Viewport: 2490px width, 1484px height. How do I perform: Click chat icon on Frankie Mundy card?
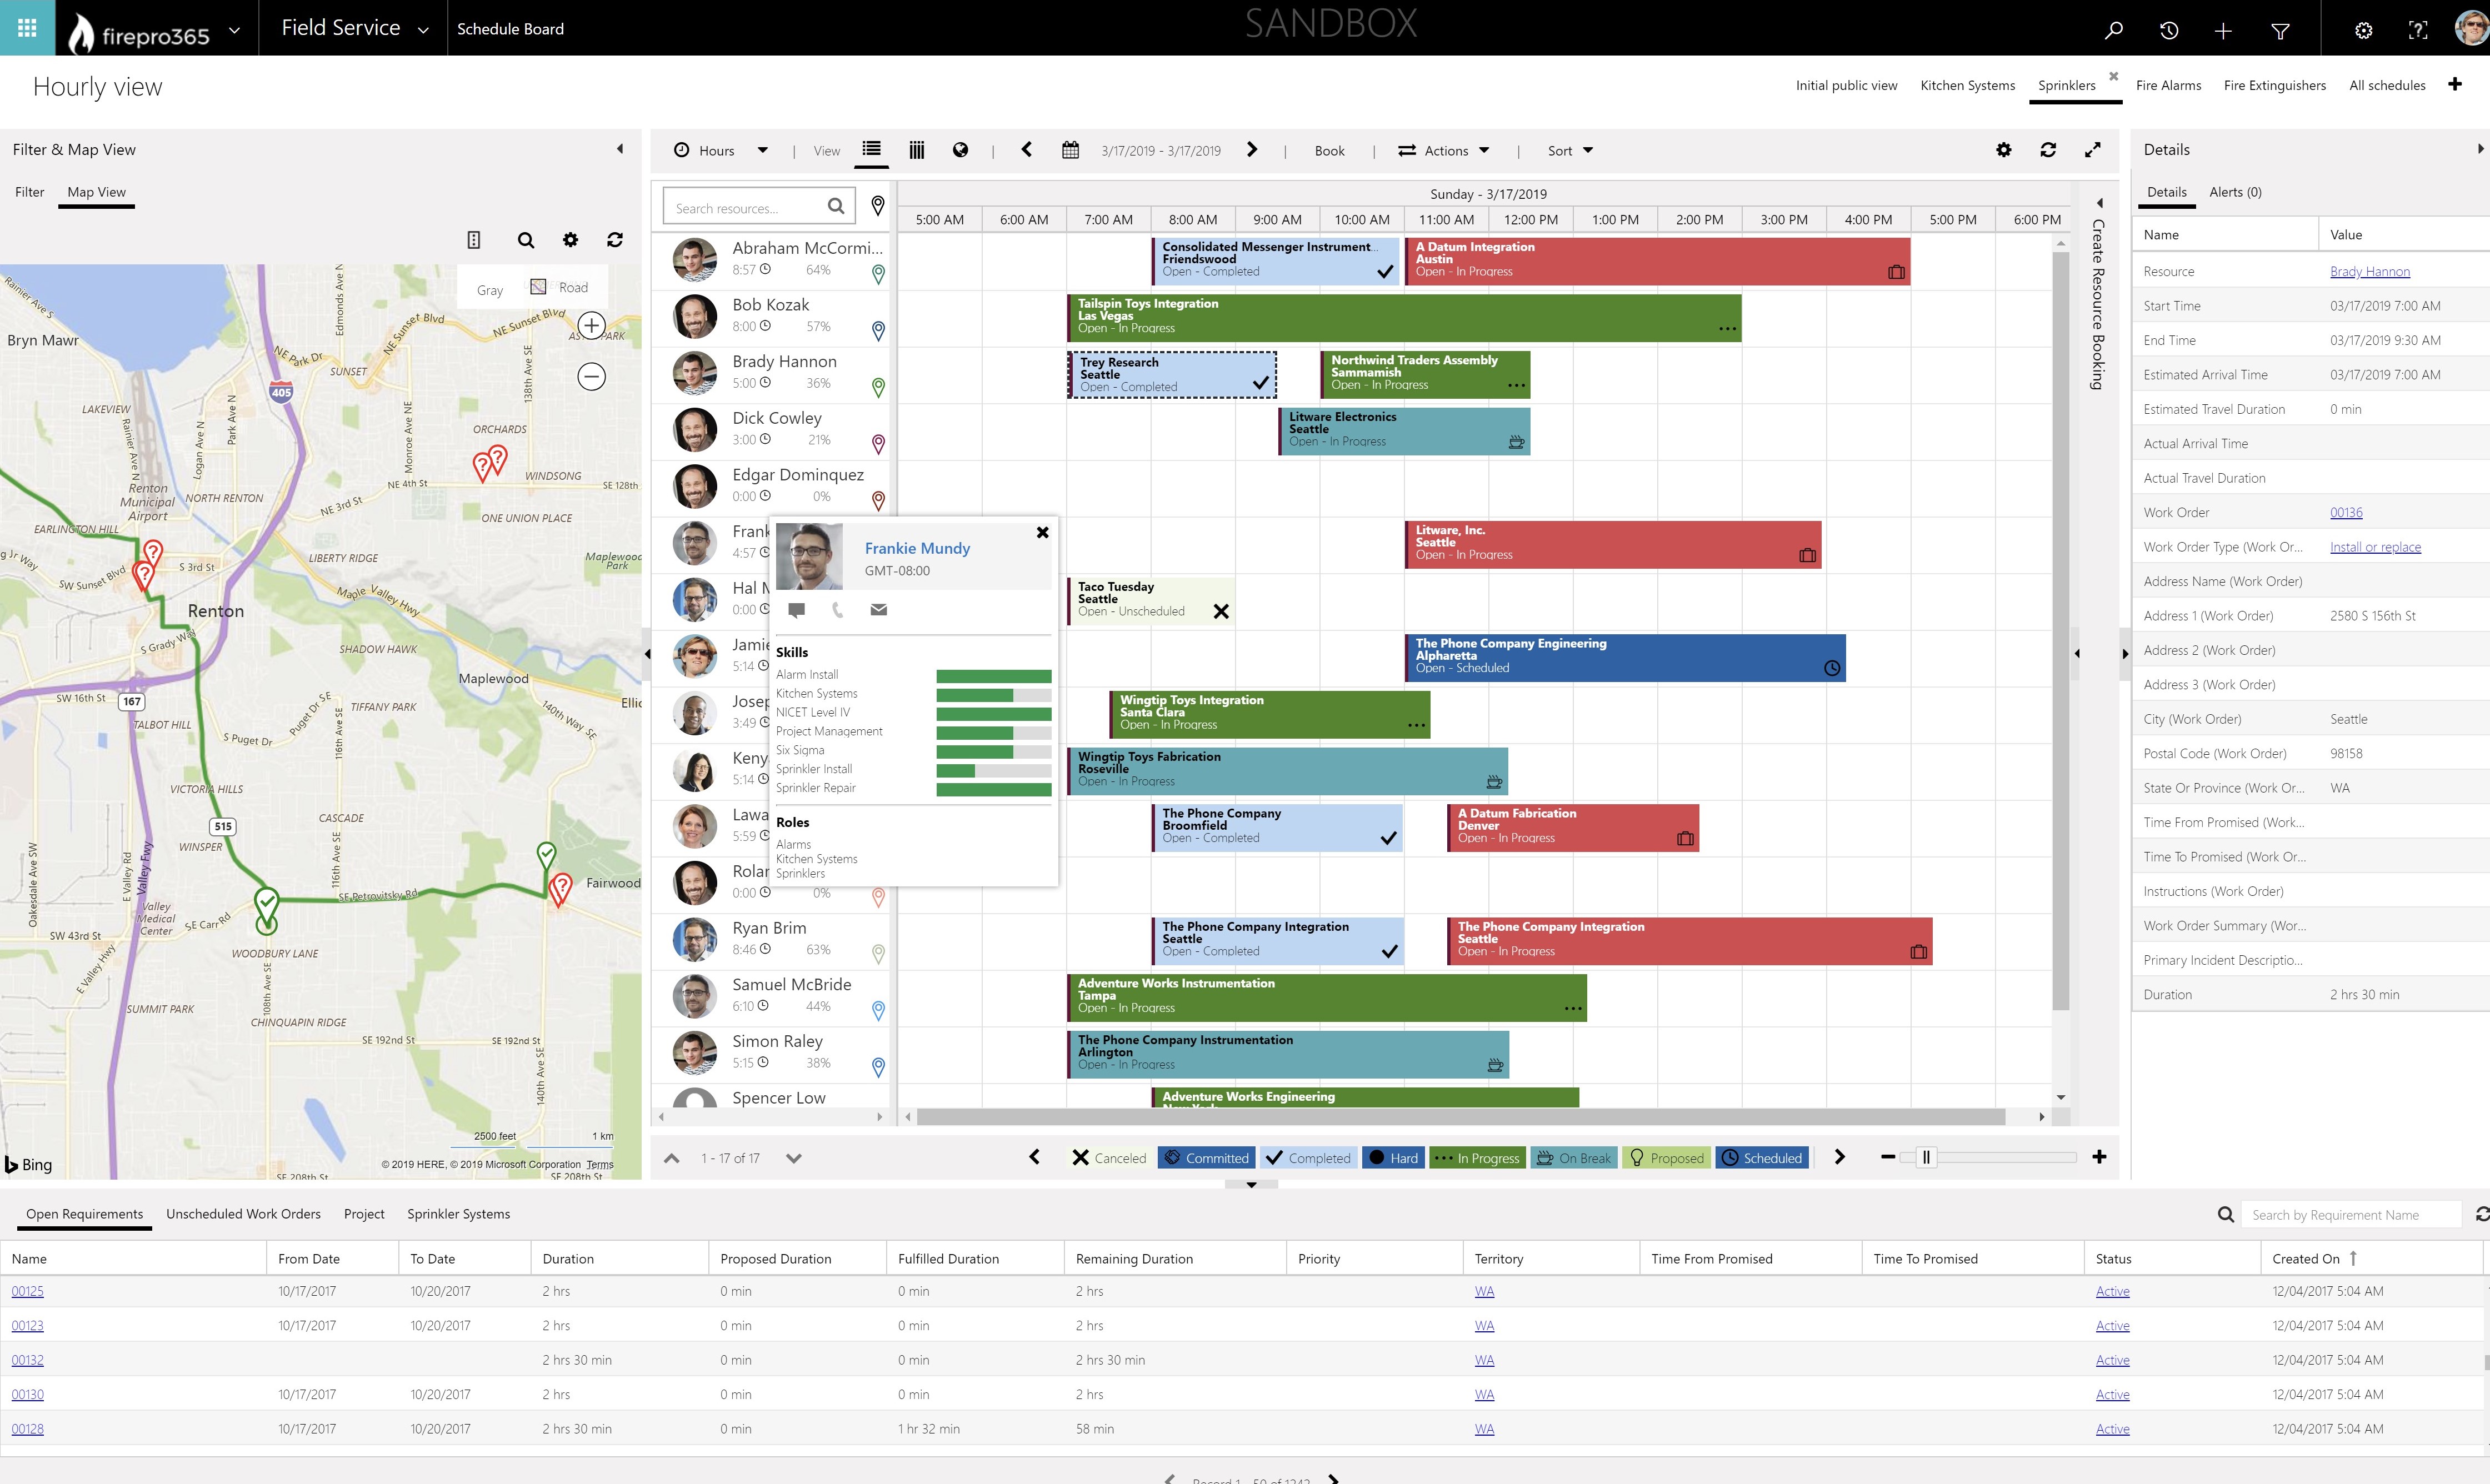pos(796,609)
